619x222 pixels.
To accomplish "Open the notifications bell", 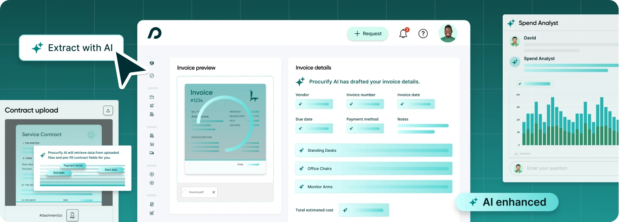I will pyautogui.click(x=403, y=34).
